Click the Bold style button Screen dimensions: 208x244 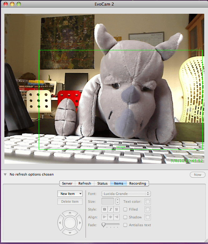[x=105, y=209]
